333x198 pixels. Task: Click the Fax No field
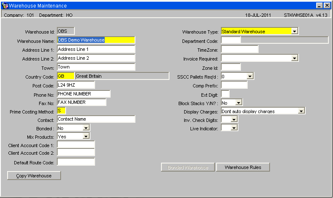[x=82, y=102]
